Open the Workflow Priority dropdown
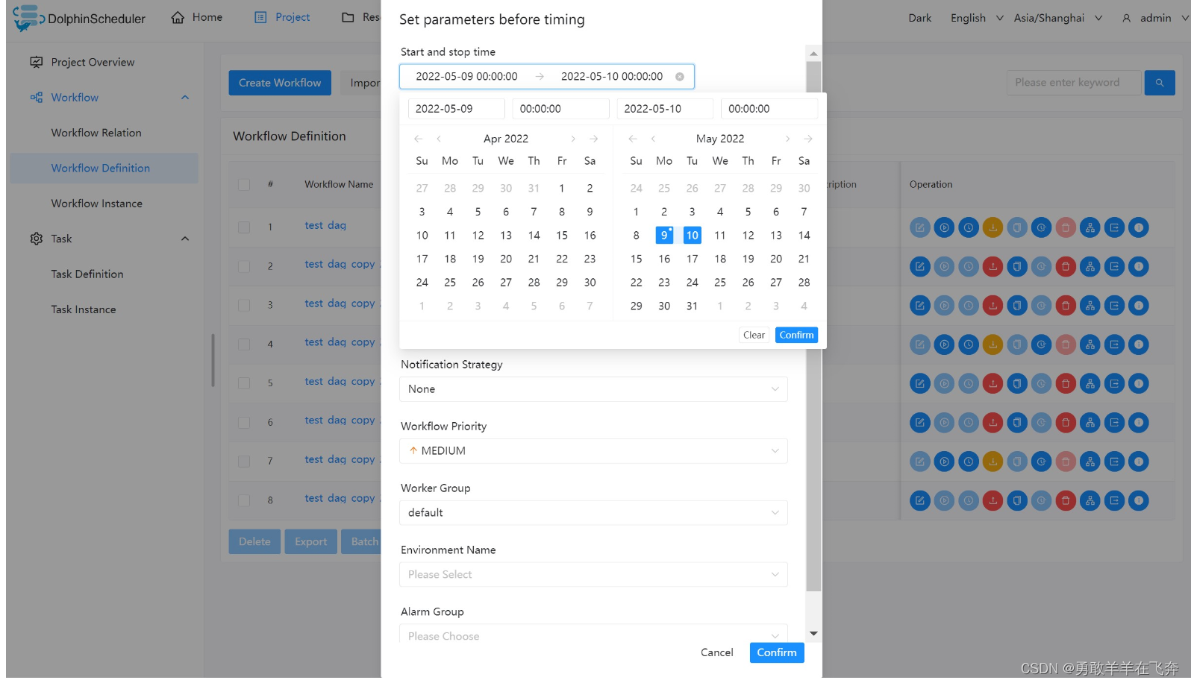 click(593, 451)
